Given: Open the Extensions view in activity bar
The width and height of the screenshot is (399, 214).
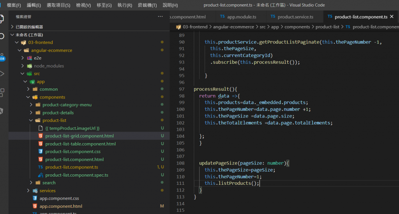Looking at the screenshot, I should pyautogui.click(x=2, y=92).
